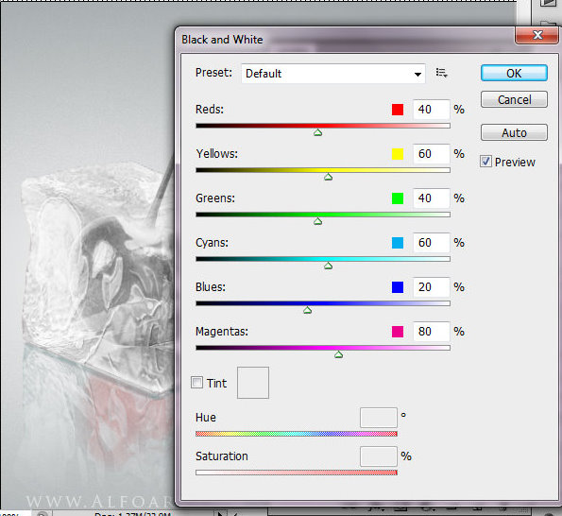562x516 pixels.
Task: Close the Black and White dialog window
Action: (536, 35)
